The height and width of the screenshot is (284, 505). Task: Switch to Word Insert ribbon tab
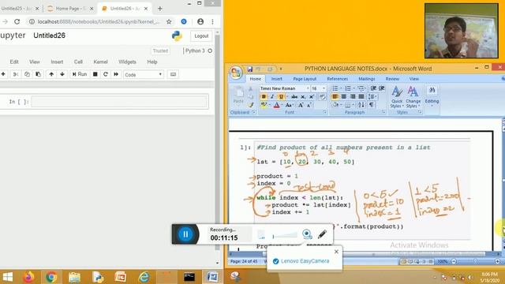[276, 79]
